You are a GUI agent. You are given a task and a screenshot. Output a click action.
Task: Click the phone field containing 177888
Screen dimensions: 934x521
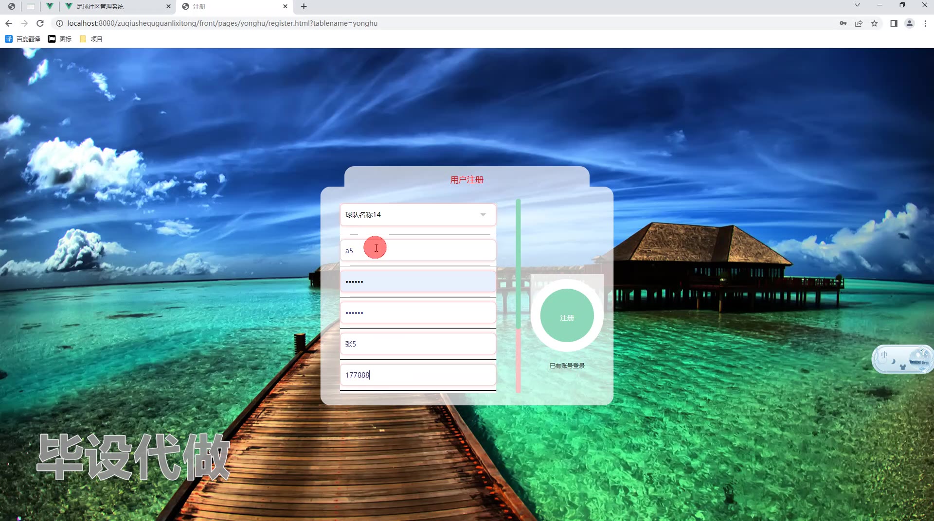click(418, 375)
